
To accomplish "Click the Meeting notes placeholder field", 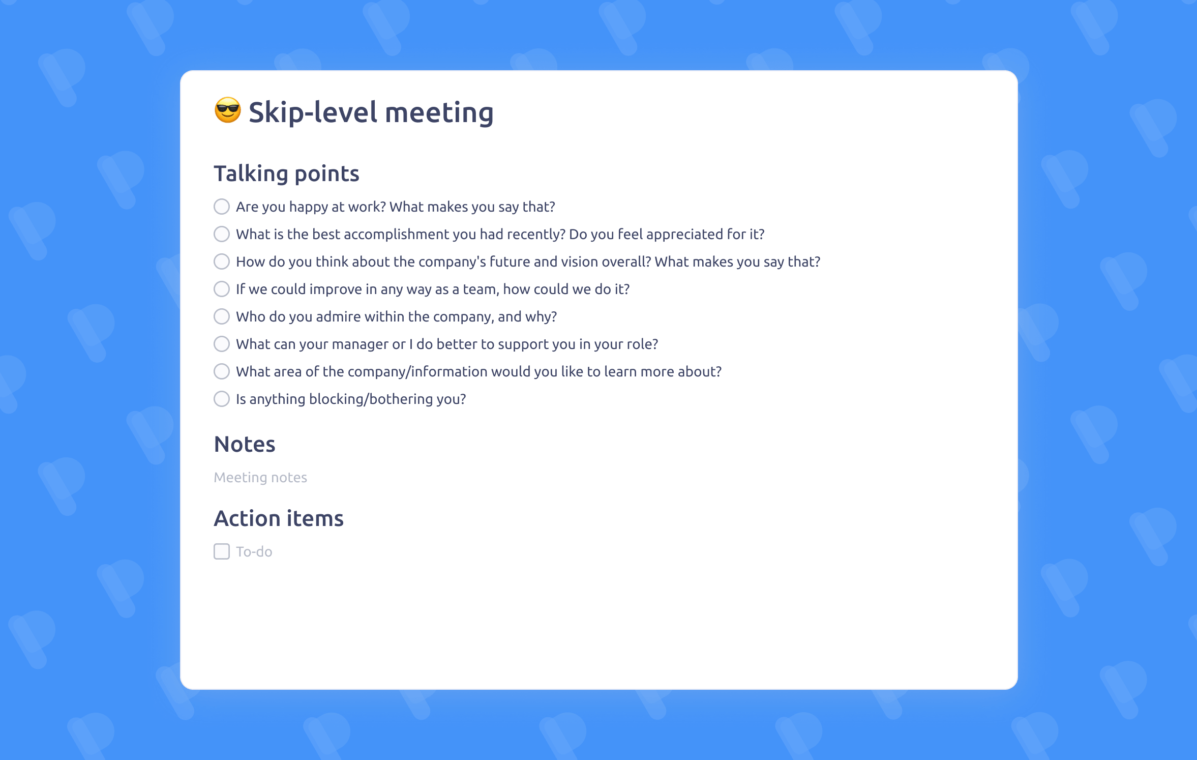I will click(260, 477).
